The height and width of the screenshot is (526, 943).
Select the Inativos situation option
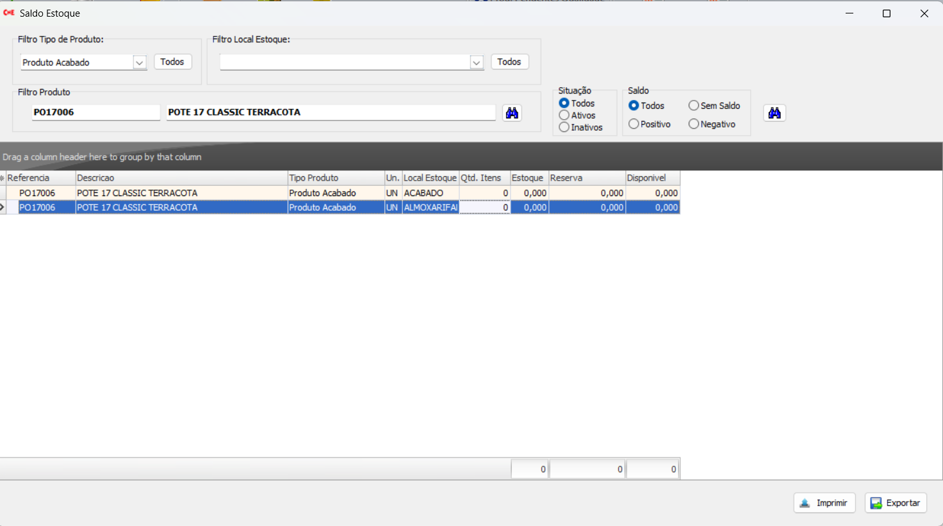click(x=564, y=127)
